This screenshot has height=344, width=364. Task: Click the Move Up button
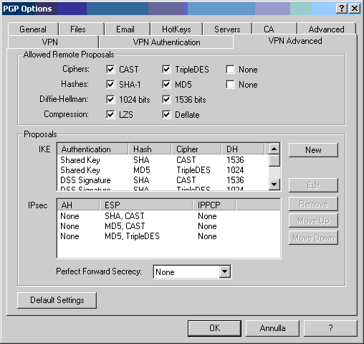point(313,220)
